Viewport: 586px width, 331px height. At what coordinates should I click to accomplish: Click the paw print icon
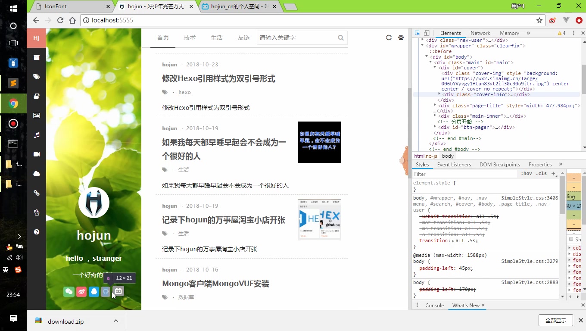click(401, 37)
